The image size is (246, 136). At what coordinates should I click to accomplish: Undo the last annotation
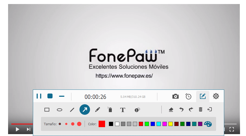[x=181, y=109]
